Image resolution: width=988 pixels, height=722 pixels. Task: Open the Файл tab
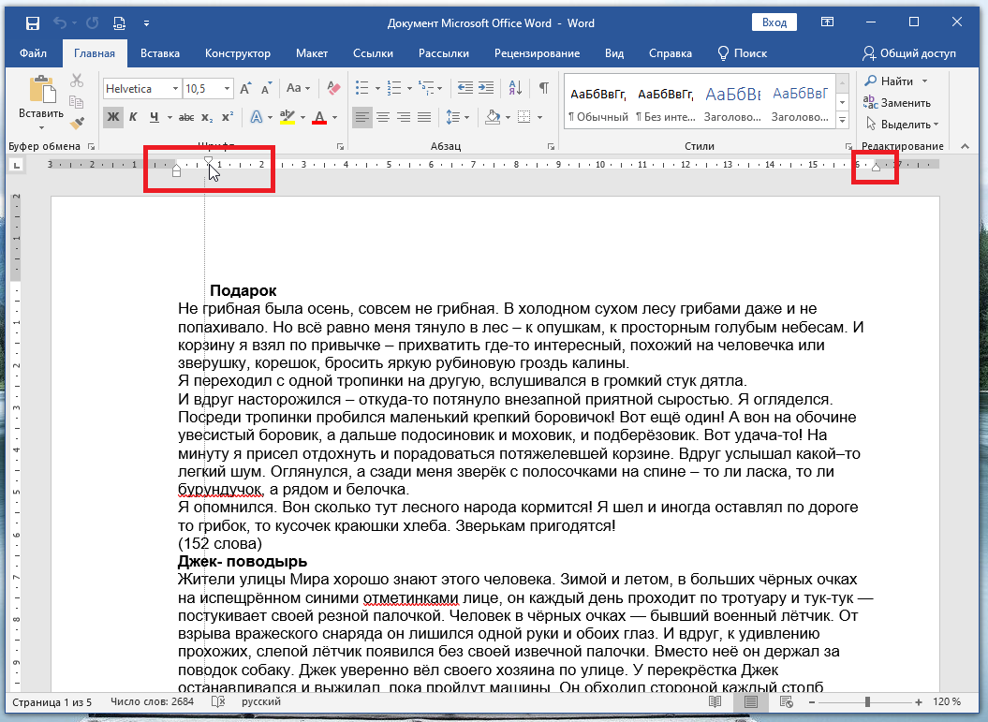point(33,53)
